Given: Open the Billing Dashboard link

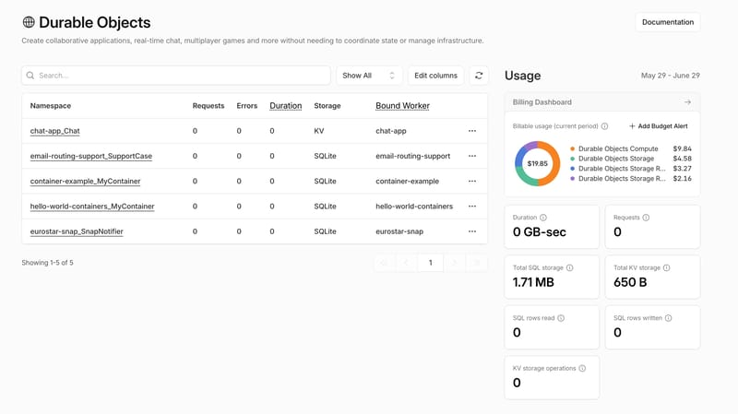Looking at the screenshot, I should pyautogui.click(x=602, y=102).
